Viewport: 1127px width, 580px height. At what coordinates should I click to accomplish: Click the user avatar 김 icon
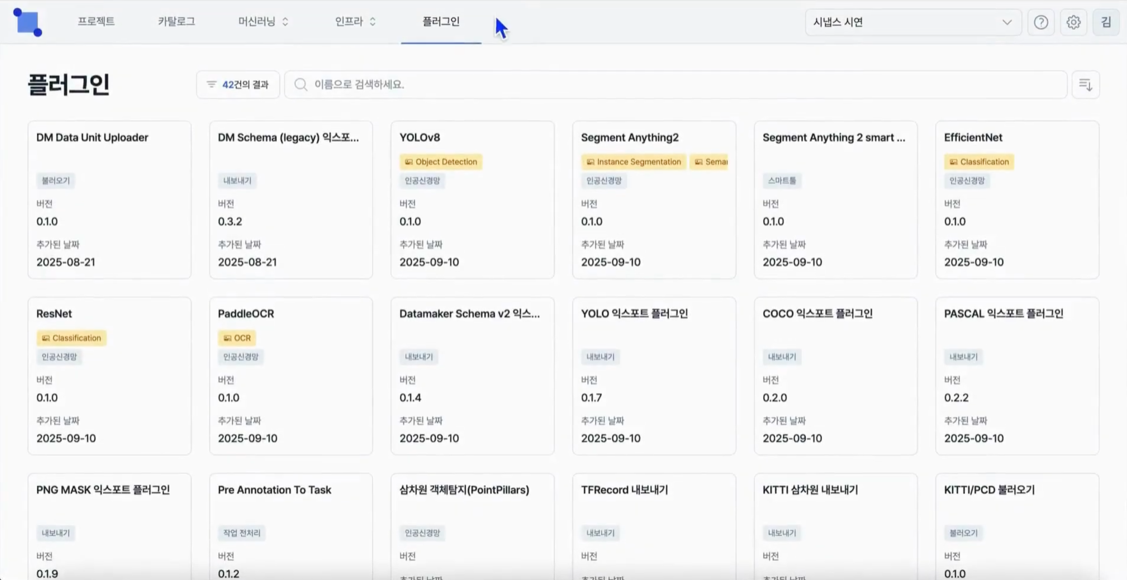pos(1106,22)
